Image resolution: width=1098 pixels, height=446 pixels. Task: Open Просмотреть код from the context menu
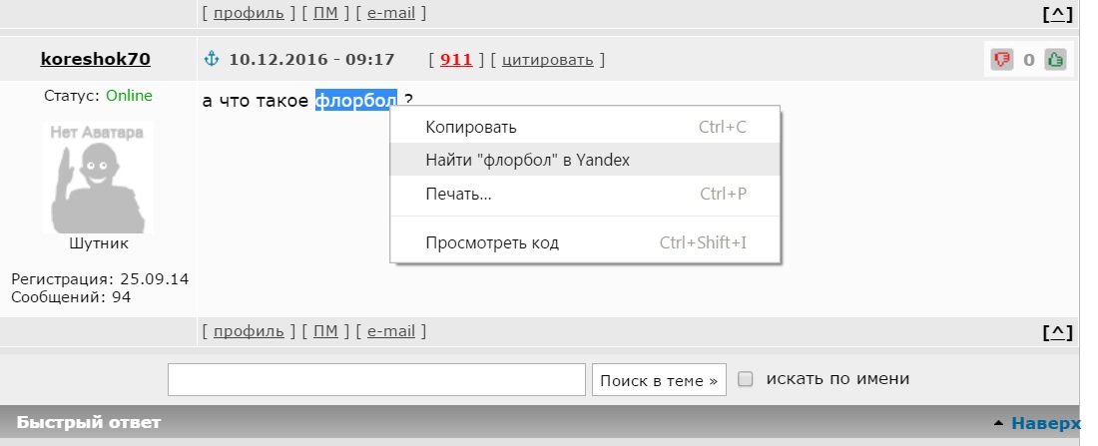(x=585, y=242)
